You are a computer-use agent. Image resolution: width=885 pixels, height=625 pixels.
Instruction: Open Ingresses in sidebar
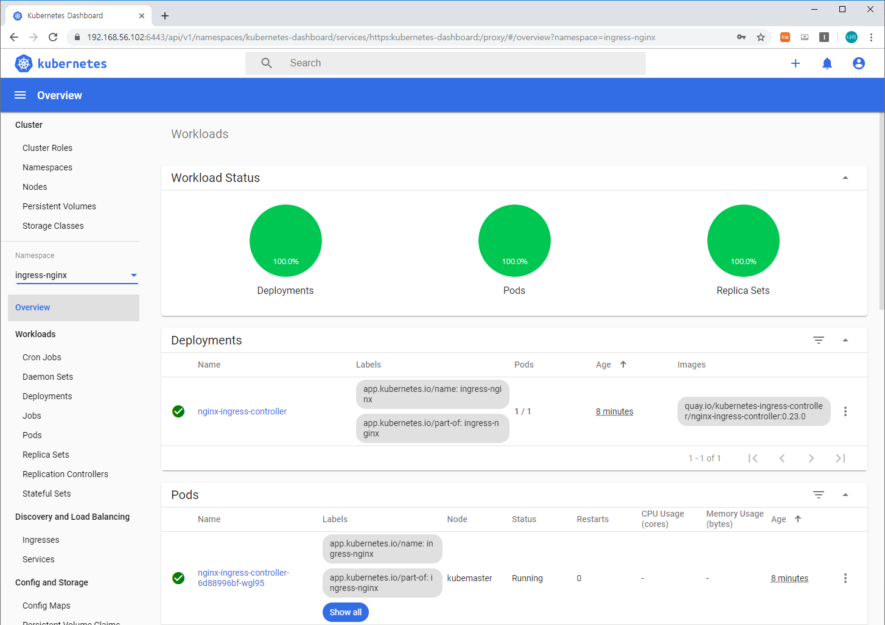click(x=41, y=540)
